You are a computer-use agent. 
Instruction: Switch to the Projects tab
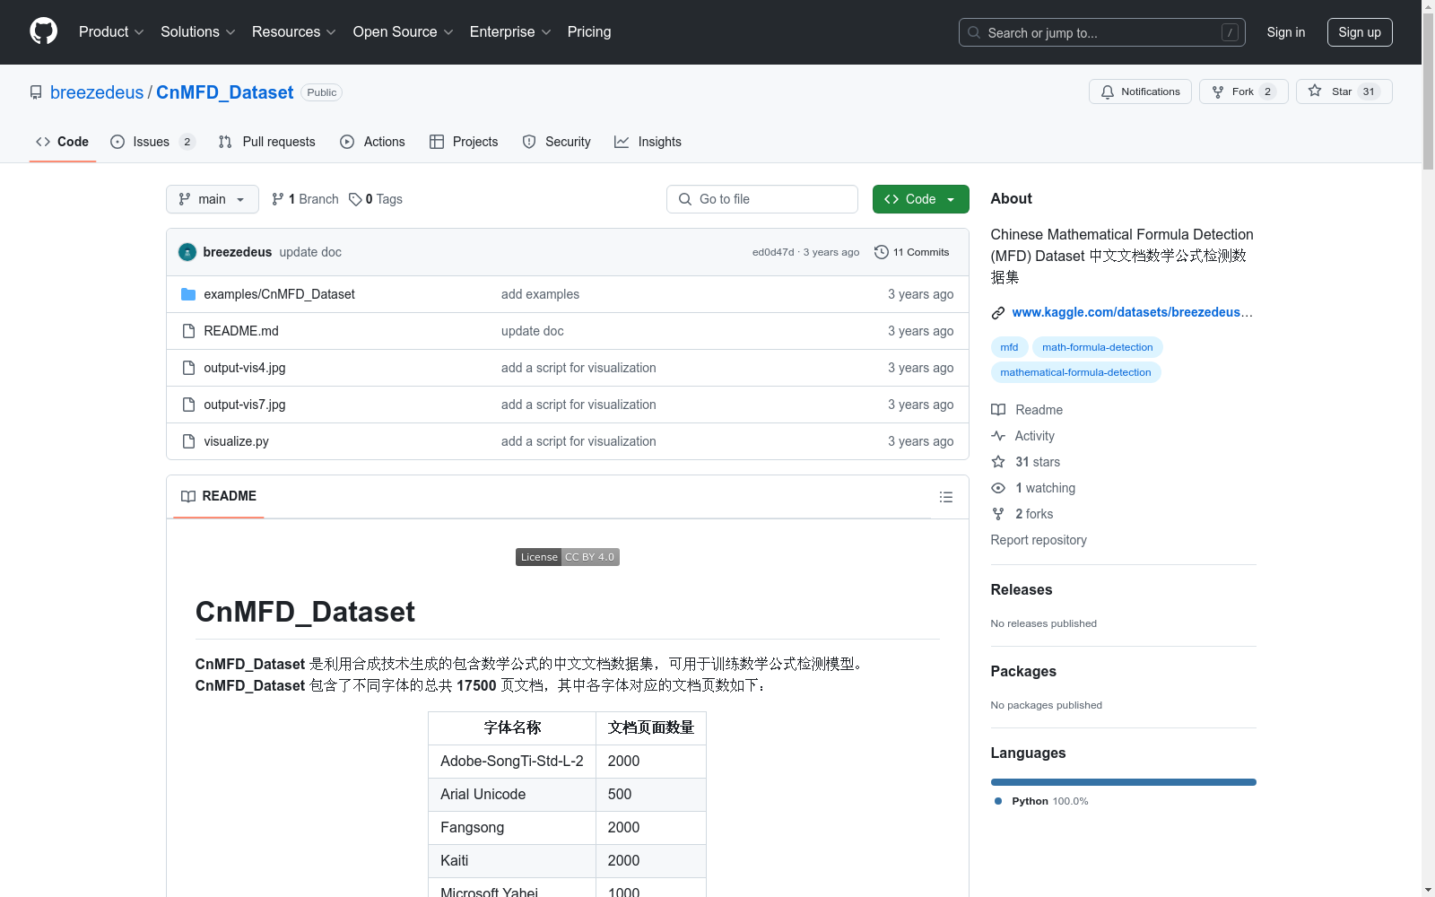464,142
